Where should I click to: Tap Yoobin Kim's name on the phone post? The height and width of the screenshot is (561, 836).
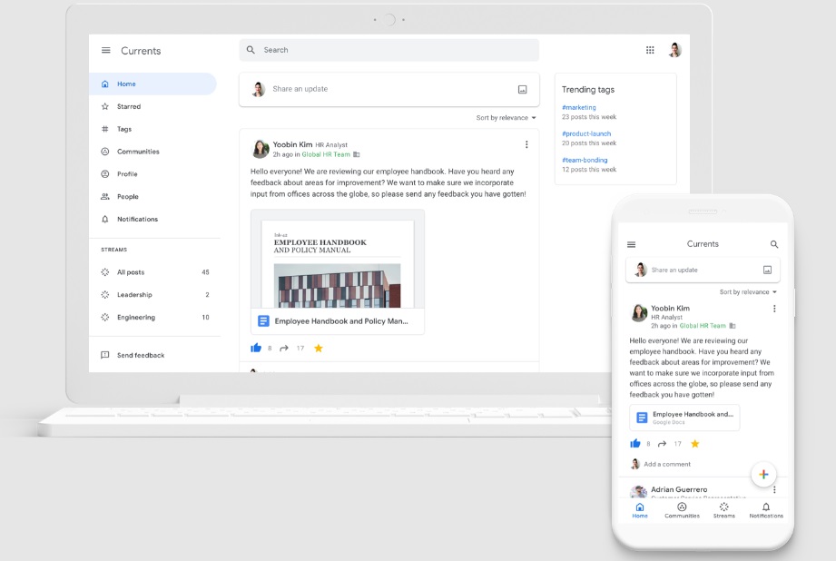[x=670, y=309]
